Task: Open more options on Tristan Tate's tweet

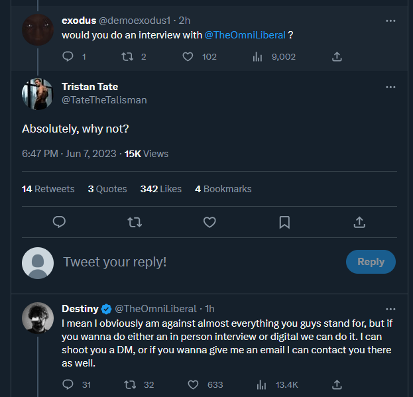Action: coord(390,87)
